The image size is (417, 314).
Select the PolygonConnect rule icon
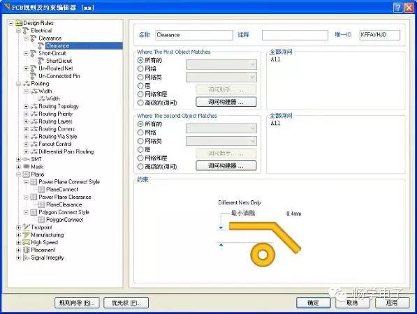[x=41, y=220]
